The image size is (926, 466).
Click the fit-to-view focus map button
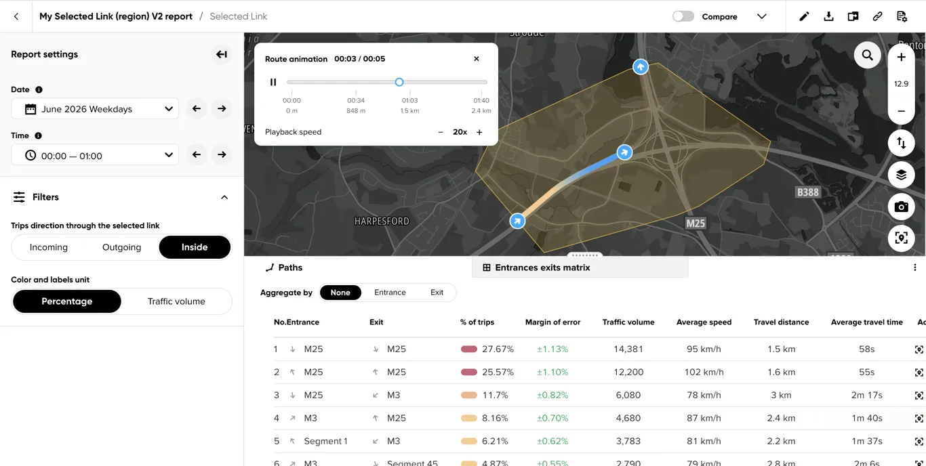(x=901, y=238)
